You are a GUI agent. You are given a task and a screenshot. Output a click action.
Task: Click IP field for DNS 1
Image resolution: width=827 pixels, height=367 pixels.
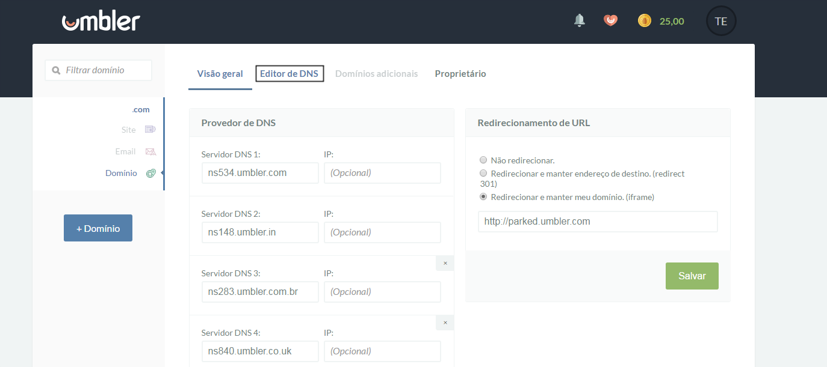coord(382,173)
